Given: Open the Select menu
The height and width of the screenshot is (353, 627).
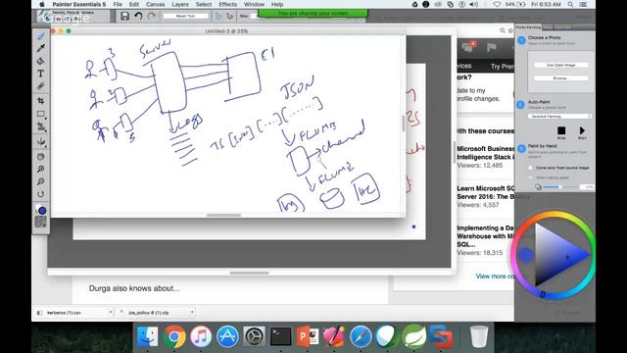Looking at the screenshot, I should click(204, 4).
